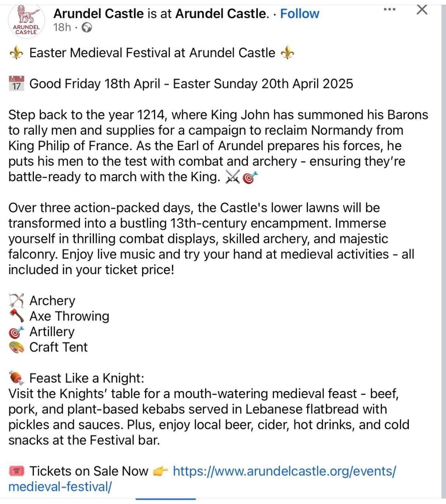Click the target emoji beside Artillery

pyautogui.click(x=16, y=332)
